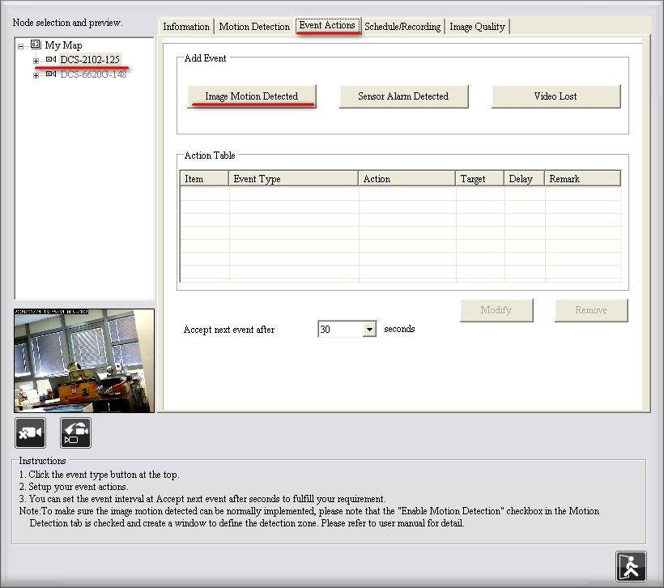Open the Motion Detection tab

[254, 27]
